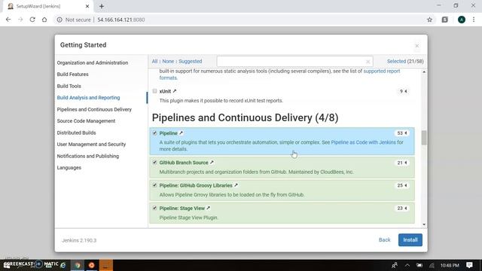Click the Jenkins 2.190.3 version text
This screenshot has width=482, height=271.
point(79,240)
